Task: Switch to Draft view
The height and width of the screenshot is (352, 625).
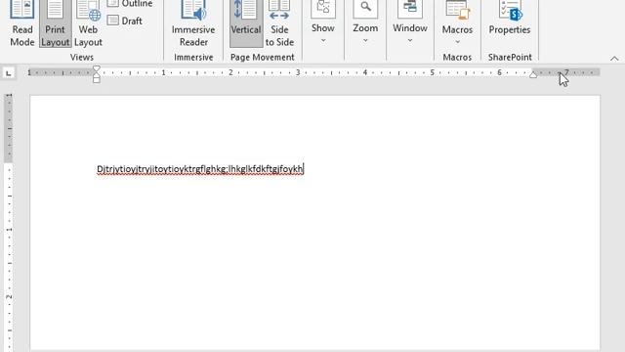Action: pos(125,21)
